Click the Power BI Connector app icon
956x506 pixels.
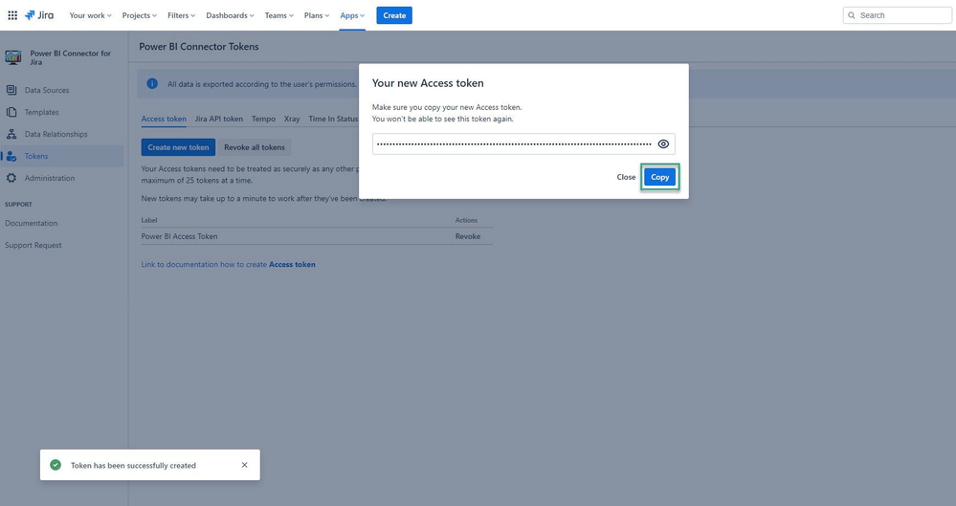point(12,58)
